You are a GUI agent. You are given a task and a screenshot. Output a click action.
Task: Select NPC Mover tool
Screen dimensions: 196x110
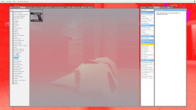click(x=147, y=53)
